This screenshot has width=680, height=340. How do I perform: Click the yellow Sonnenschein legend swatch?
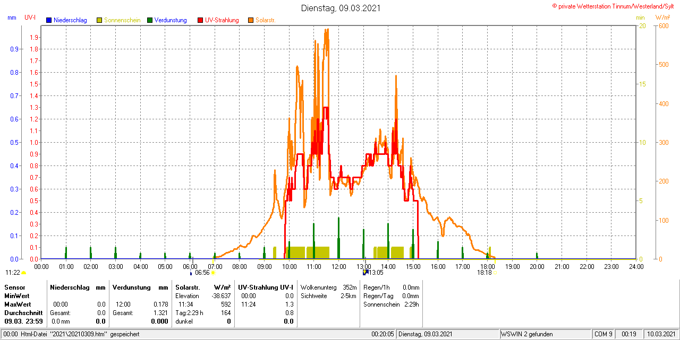point(99,20)
